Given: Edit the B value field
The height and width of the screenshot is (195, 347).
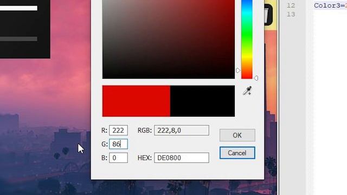Looking at the screenshot, I should [118, 158].
